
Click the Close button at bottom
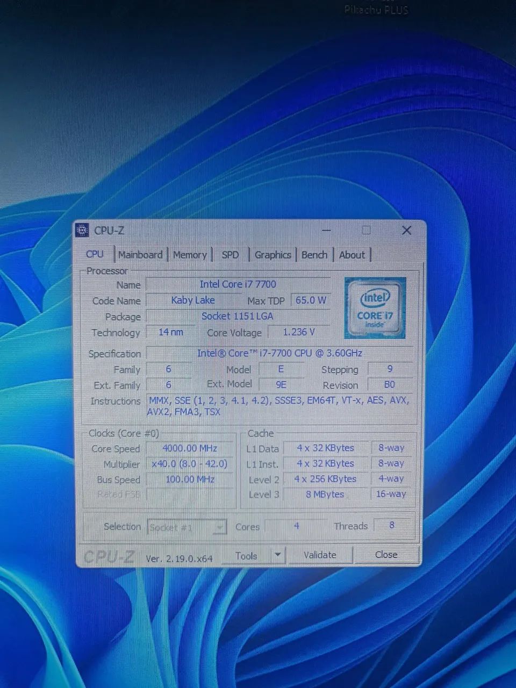tap(386, 554)
